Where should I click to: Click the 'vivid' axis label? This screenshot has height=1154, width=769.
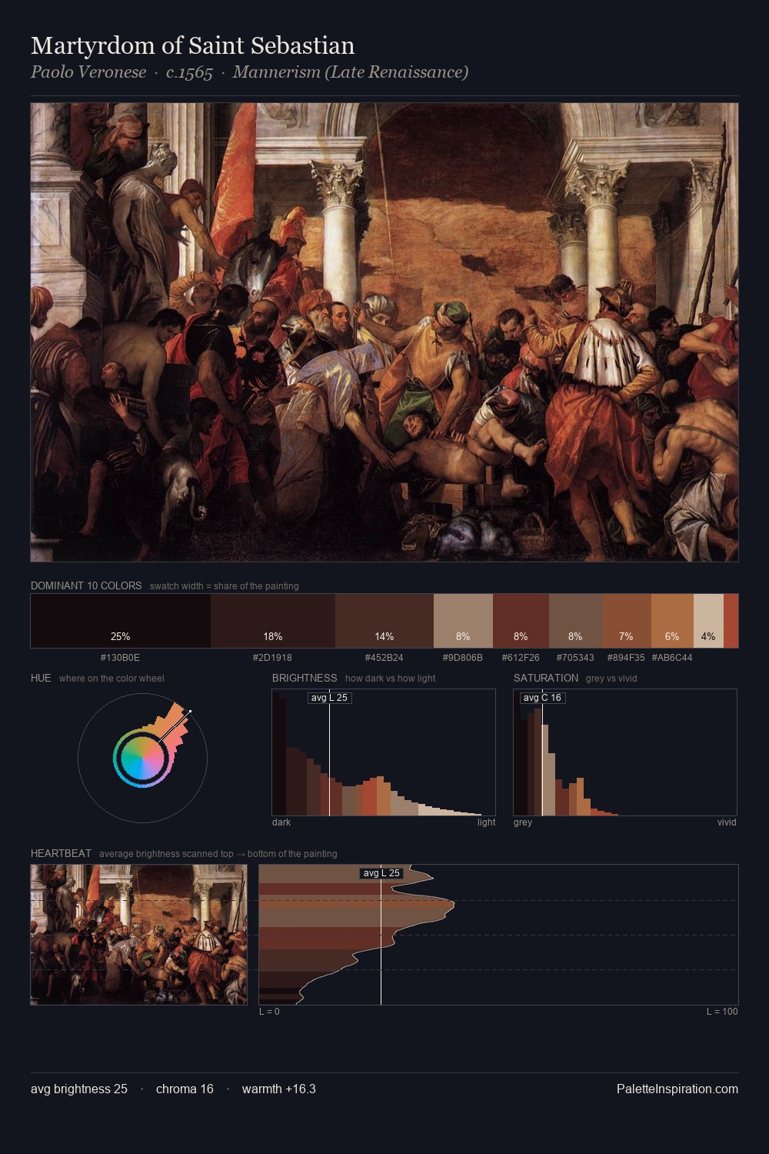coord(727,822)
